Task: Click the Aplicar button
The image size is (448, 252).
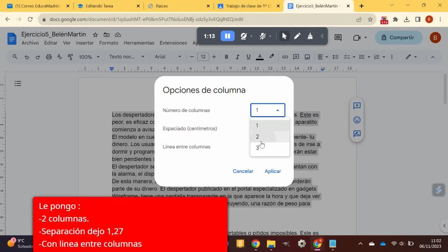Action: [x=273, y=171]
